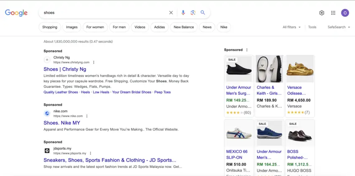Viewport: 355px width, 176px height.
Task: Open the Tools option
Action: point(312,27)
